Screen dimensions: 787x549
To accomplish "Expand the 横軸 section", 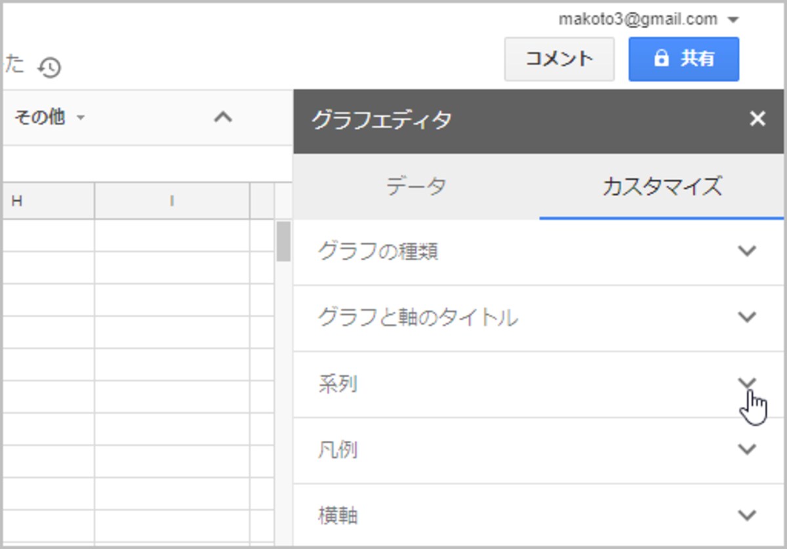I will [538, 515].
